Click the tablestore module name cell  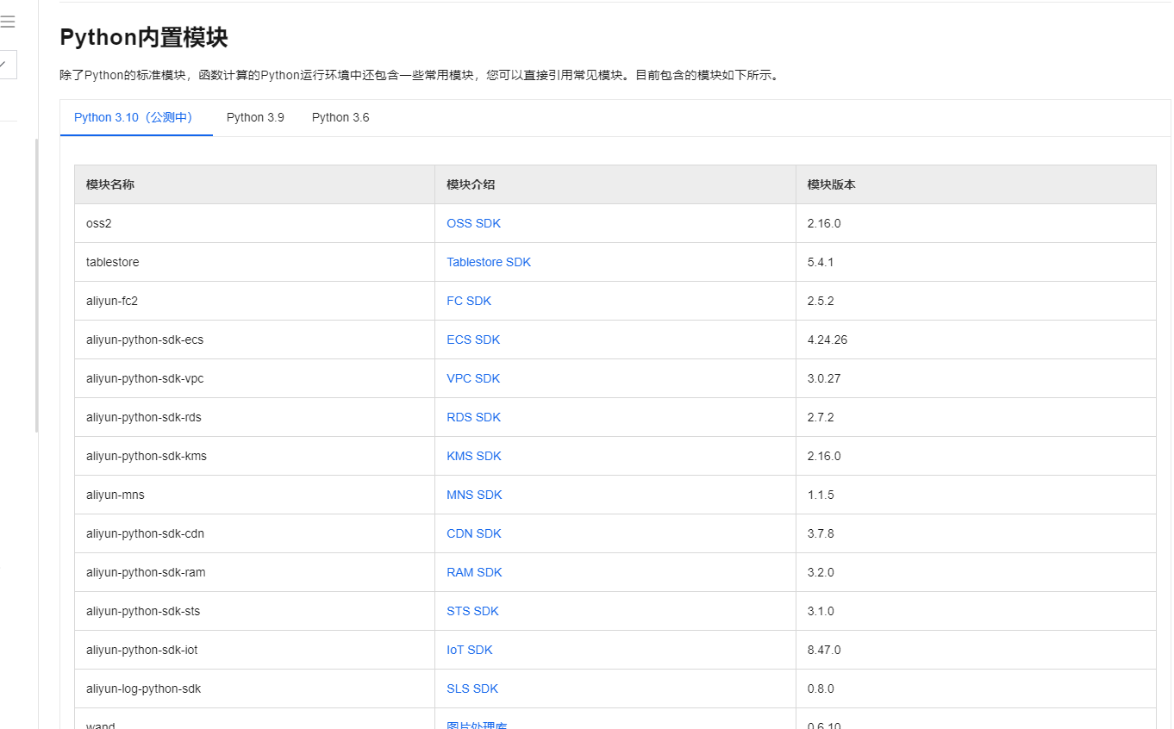255,262
